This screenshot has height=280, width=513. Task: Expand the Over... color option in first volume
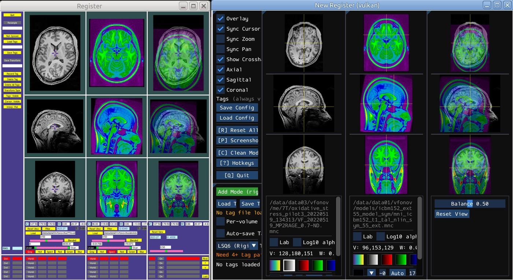[75, 248]
